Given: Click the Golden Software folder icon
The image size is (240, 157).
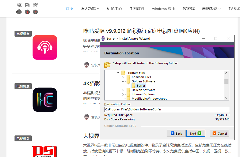Looking at the screenshot, I should [x=128, y=81].
